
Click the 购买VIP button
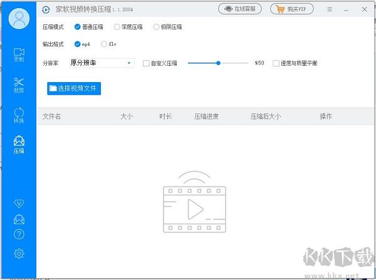click(291, 9)
